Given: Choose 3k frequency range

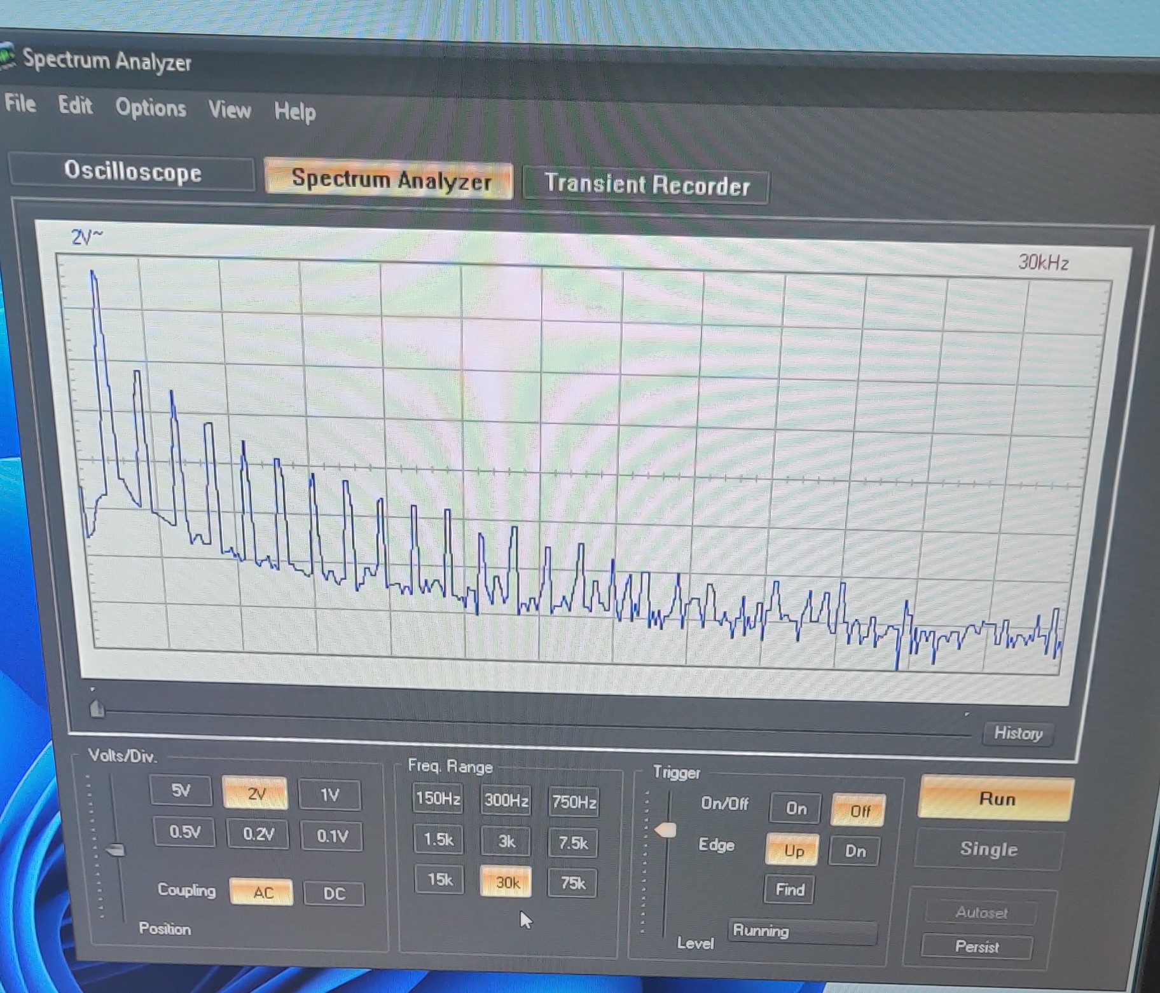Looking at the screenshot, I should (x=506, y=841).
